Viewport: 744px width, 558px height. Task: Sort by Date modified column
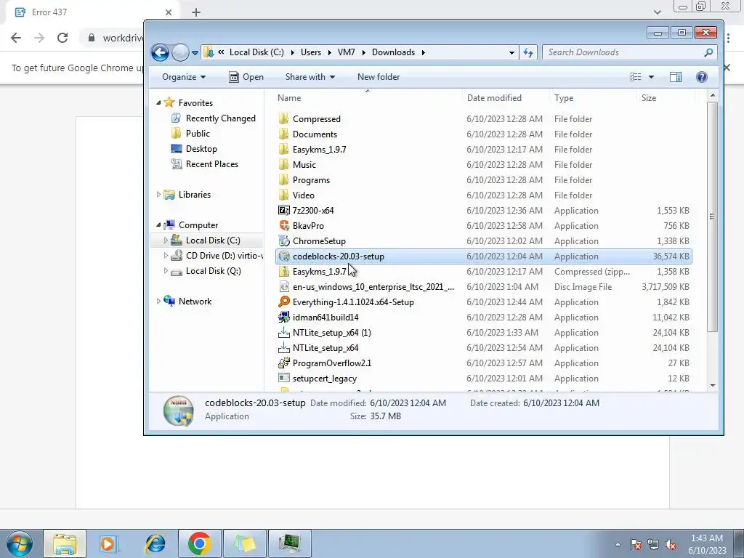494,98
